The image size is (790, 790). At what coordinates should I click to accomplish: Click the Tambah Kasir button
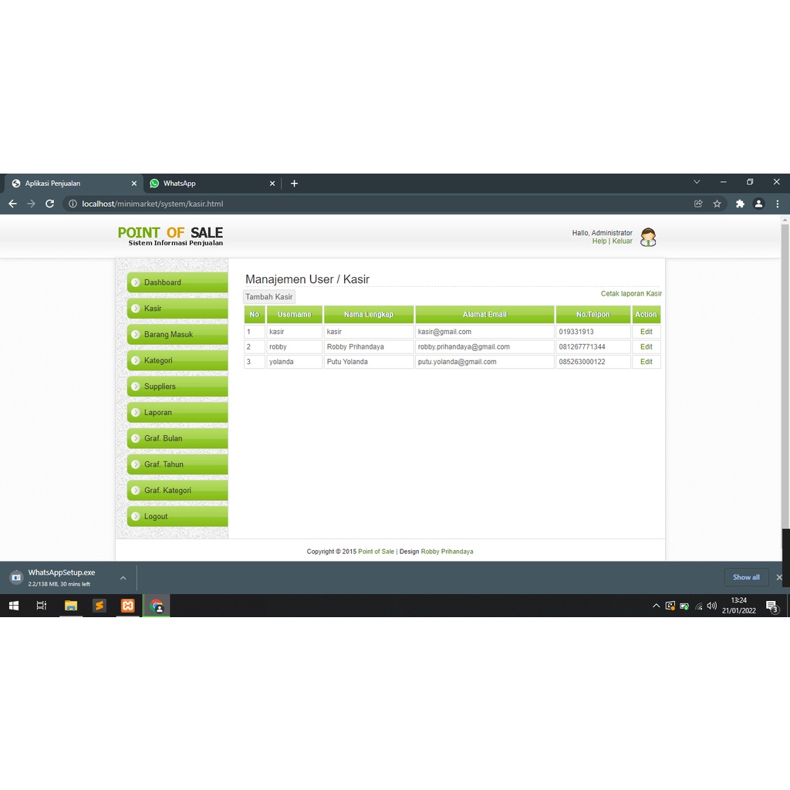pyautogui.click(x=269, y=297)
